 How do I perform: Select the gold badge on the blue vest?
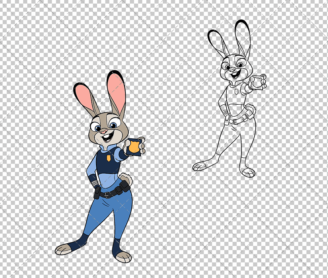coord(109,158)
